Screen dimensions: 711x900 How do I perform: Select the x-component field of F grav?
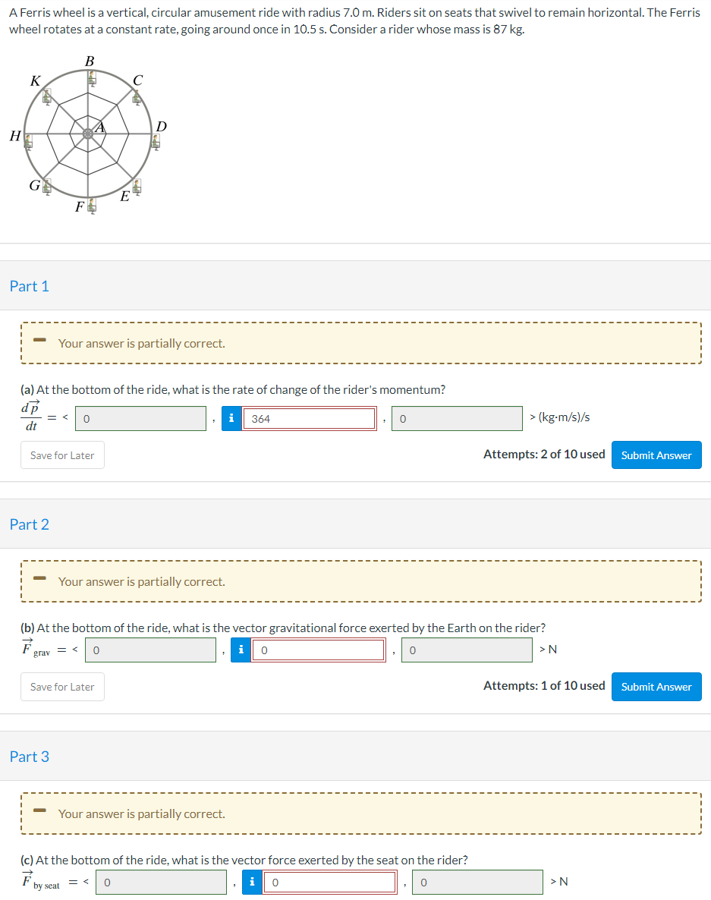point(150,650)
